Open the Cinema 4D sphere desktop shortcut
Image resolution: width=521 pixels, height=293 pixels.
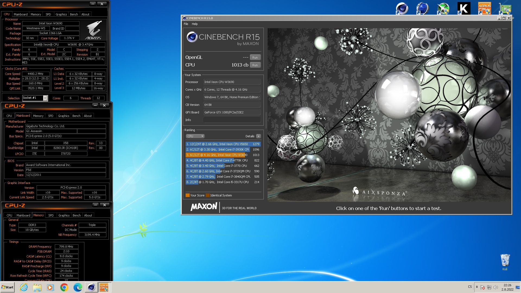pyautogui.click(x=402, y=8)
